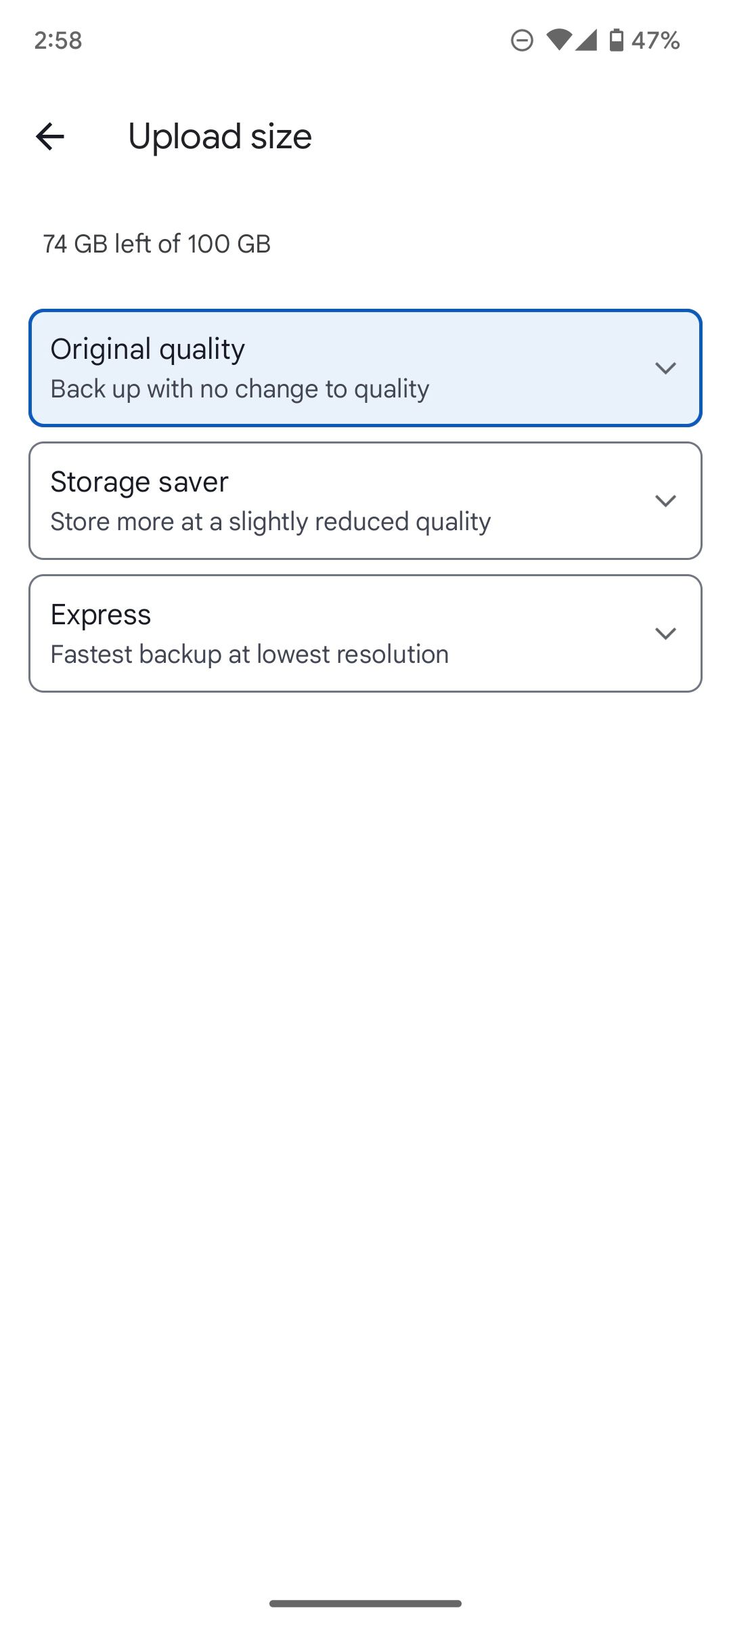The height and width of the screenshot is (1625, 731).
Task: Tap Back up with no change to quality
Action: (240, 388)
